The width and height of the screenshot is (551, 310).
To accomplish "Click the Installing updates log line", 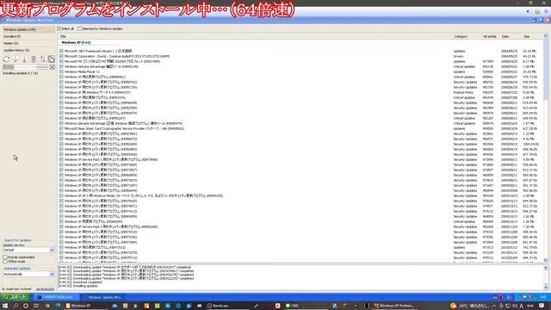I will [x=78, y=286].
